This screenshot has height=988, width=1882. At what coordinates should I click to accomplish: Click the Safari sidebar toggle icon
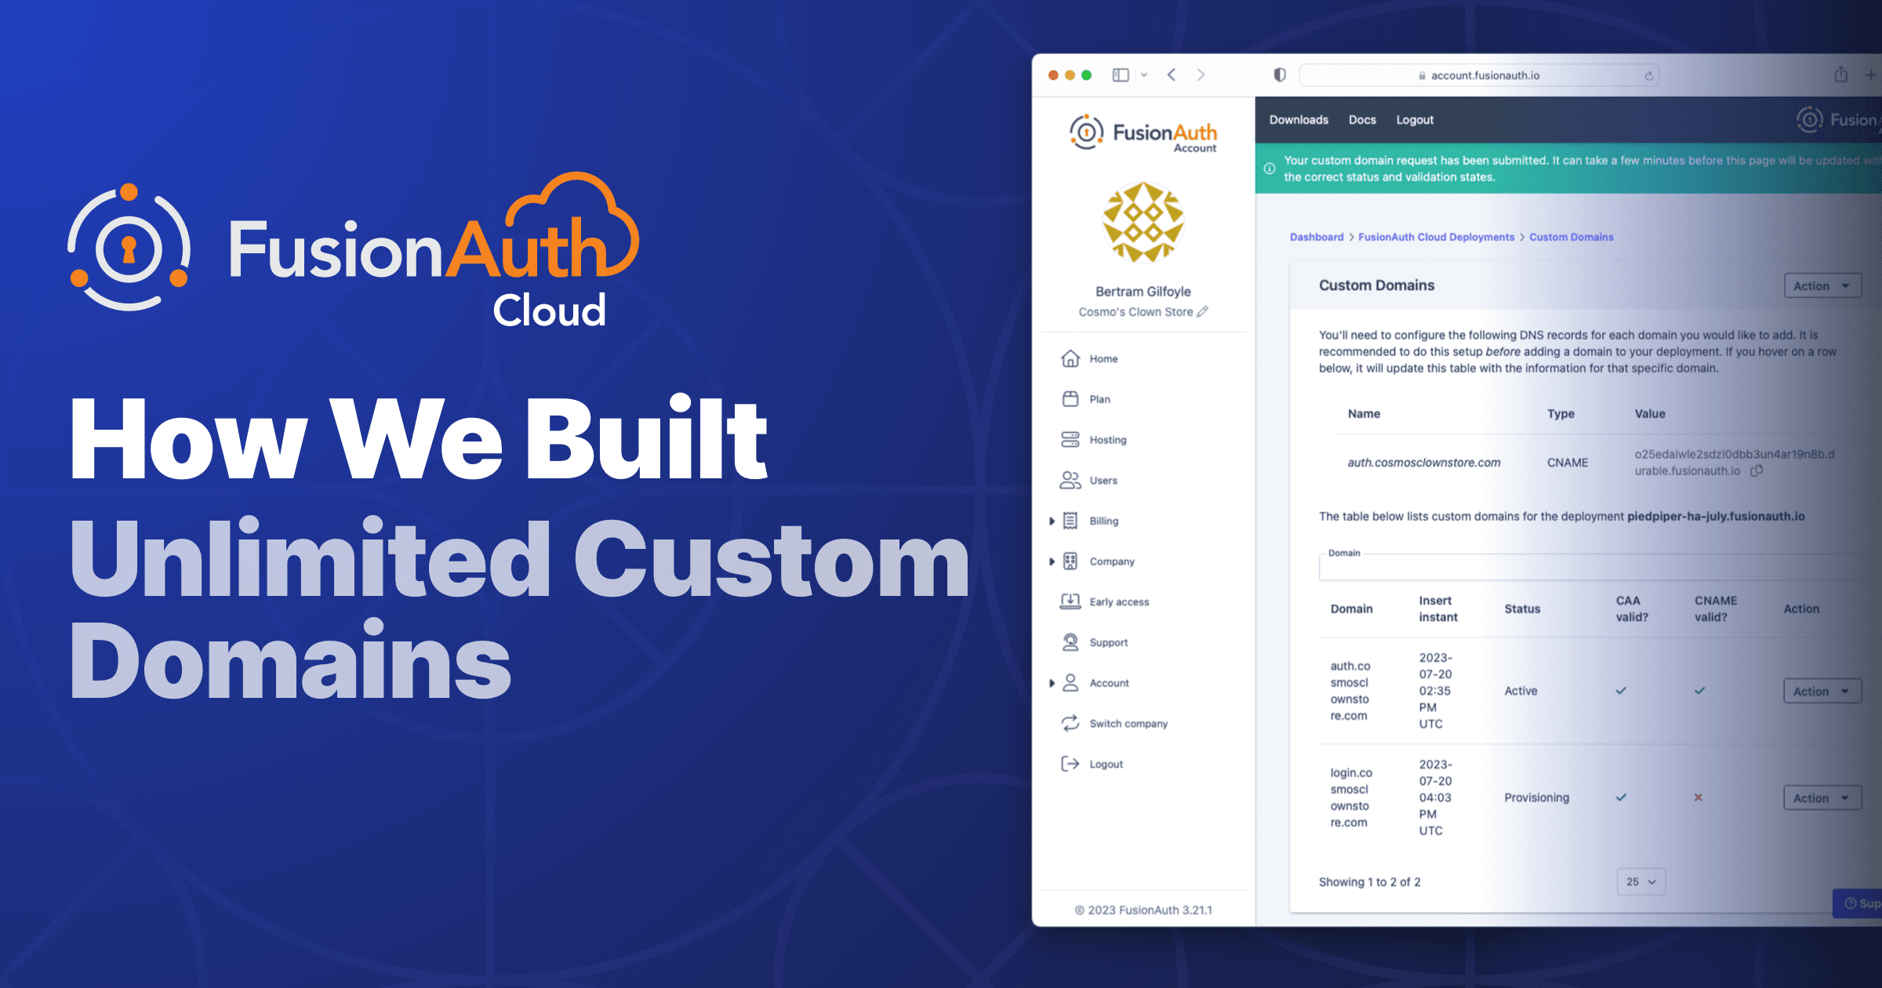(x=1121, y=75)
